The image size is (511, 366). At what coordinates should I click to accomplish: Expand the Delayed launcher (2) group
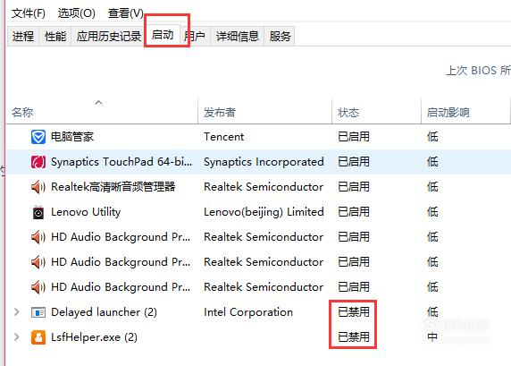point(16,312)
